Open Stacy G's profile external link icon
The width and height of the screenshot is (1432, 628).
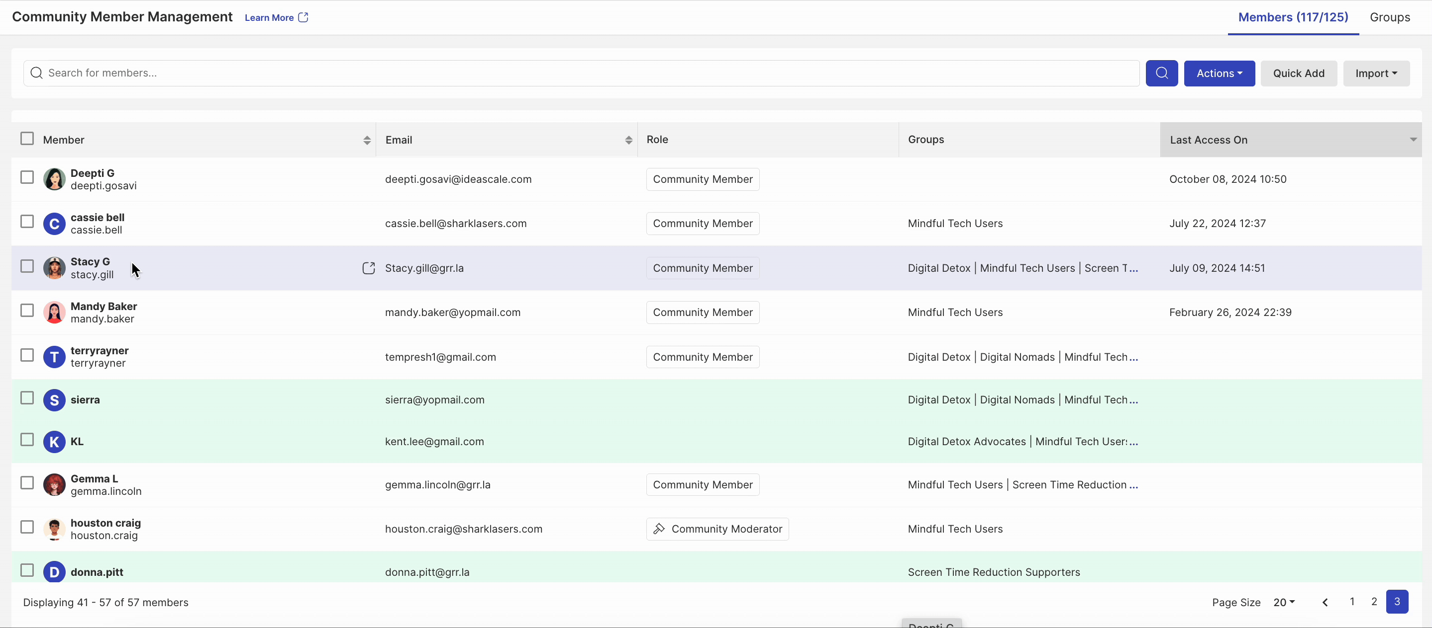(x=369, y=268)
